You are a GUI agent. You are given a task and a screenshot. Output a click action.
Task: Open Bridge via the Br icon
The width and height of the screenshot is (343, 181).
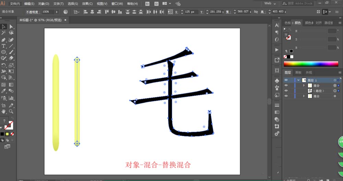click(147, 4)
